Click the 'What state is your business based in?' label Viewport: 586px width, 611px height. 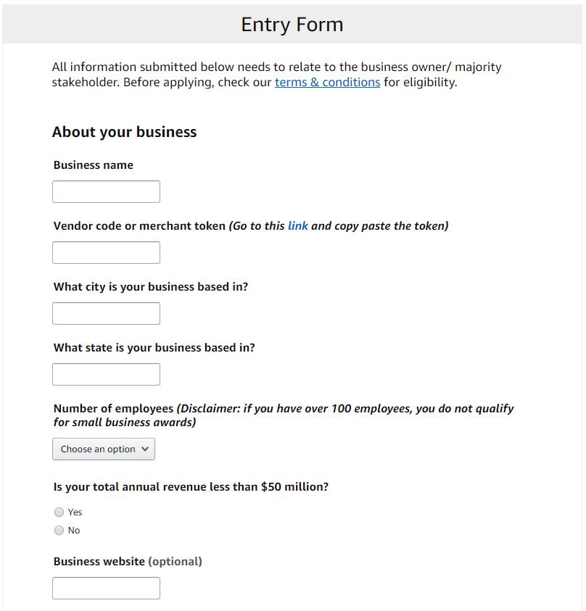[154, 348]
